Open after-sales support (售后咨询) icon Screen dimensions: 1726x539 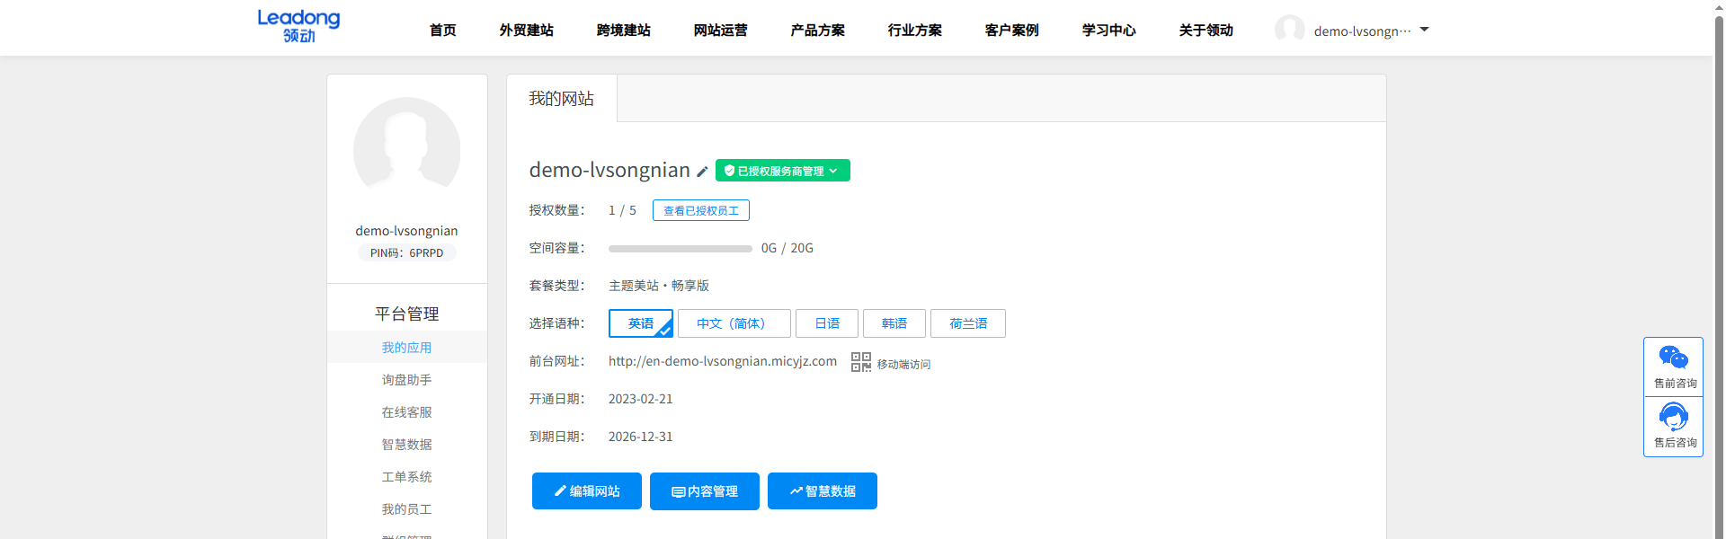point(1673,426)
